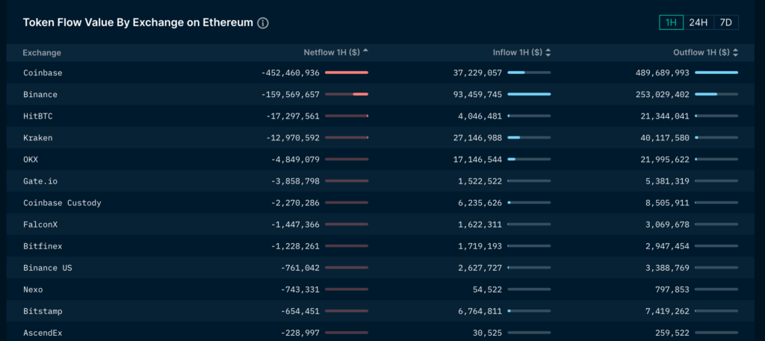The width and height of the screenshot is (765, 341).
Task: Click Kraken netflow value -12,970,592
Action: pyautogui.click(x=293, y=138)
